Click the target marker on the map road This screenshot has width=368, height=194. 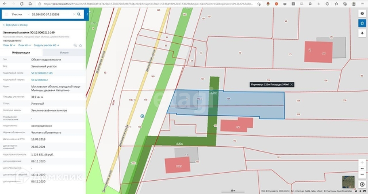tap(142, 116)
